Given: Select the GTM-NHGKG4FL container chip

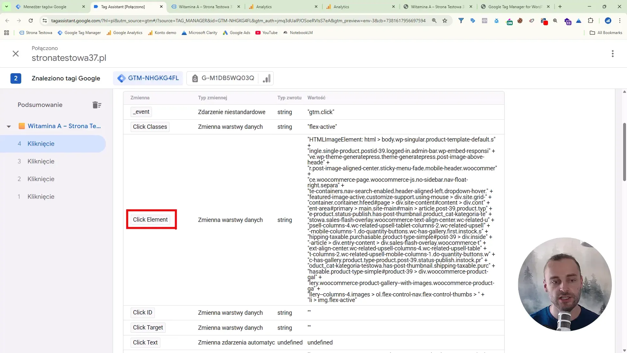Looking at the screenshot, I should pyautogui.click(x=148, y=78).
